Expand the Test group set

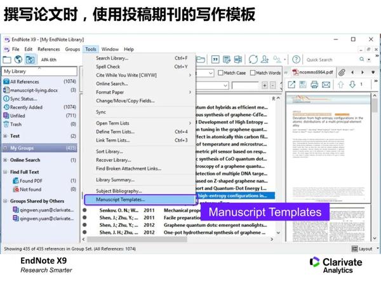[5, 136]
